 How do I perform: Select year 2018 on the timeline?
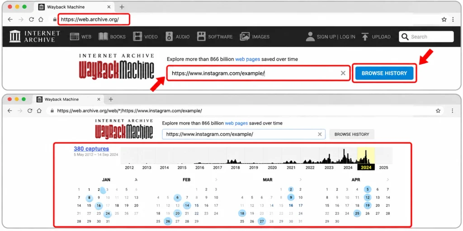pyautogui.click(x=235, y=168)
